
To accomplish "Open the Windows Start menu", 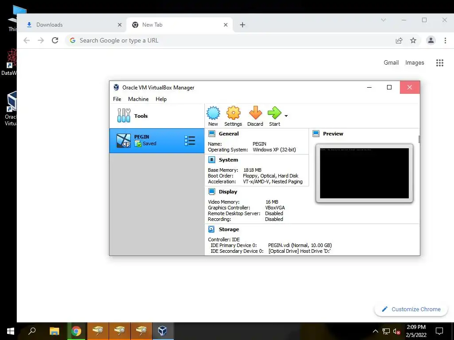I will coord(11,331).
